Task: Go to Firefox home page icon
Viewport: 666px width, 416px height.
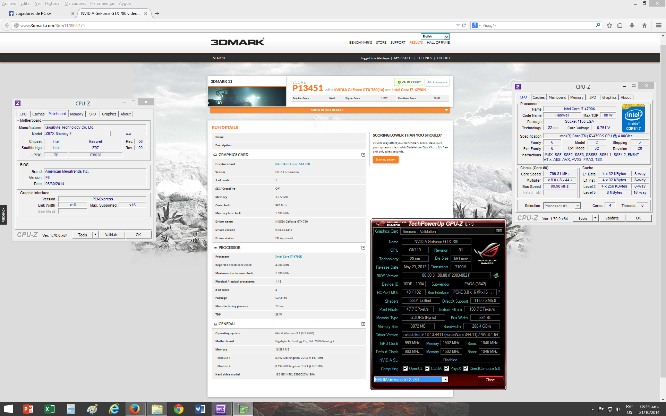Action: pyautogui.click(x=644, y=25)
